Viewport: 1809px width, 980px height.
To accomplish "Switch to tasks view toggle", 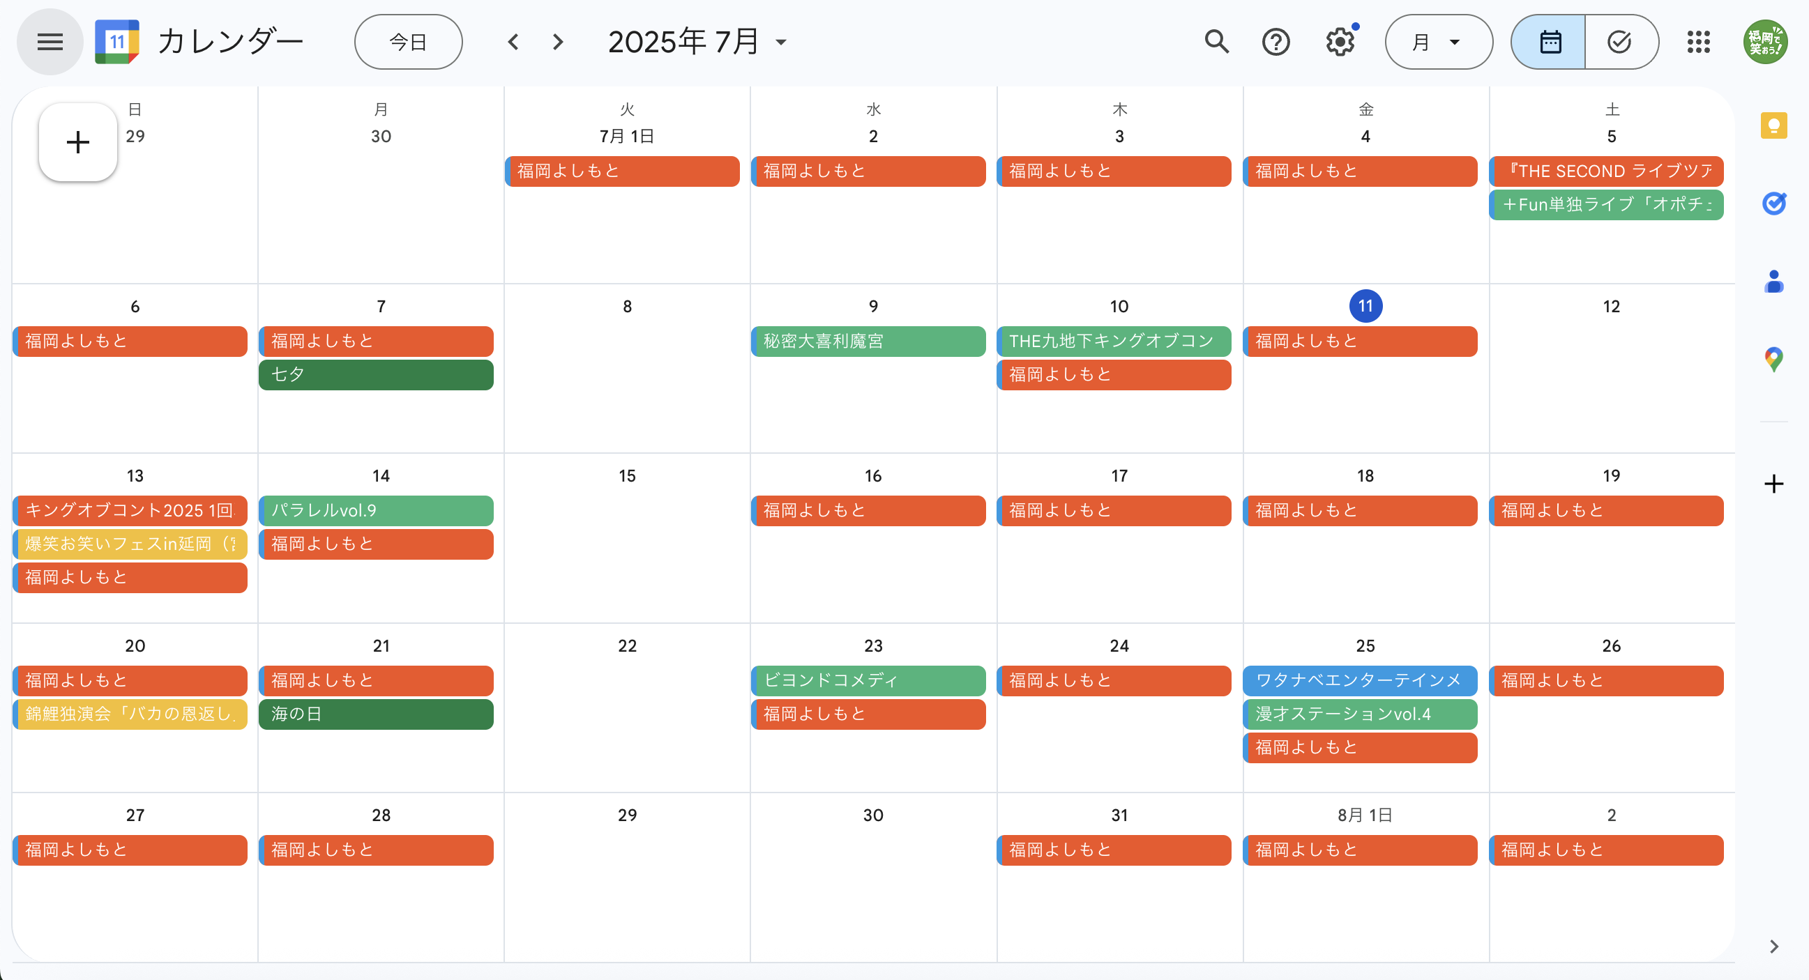I will 1619,42.
